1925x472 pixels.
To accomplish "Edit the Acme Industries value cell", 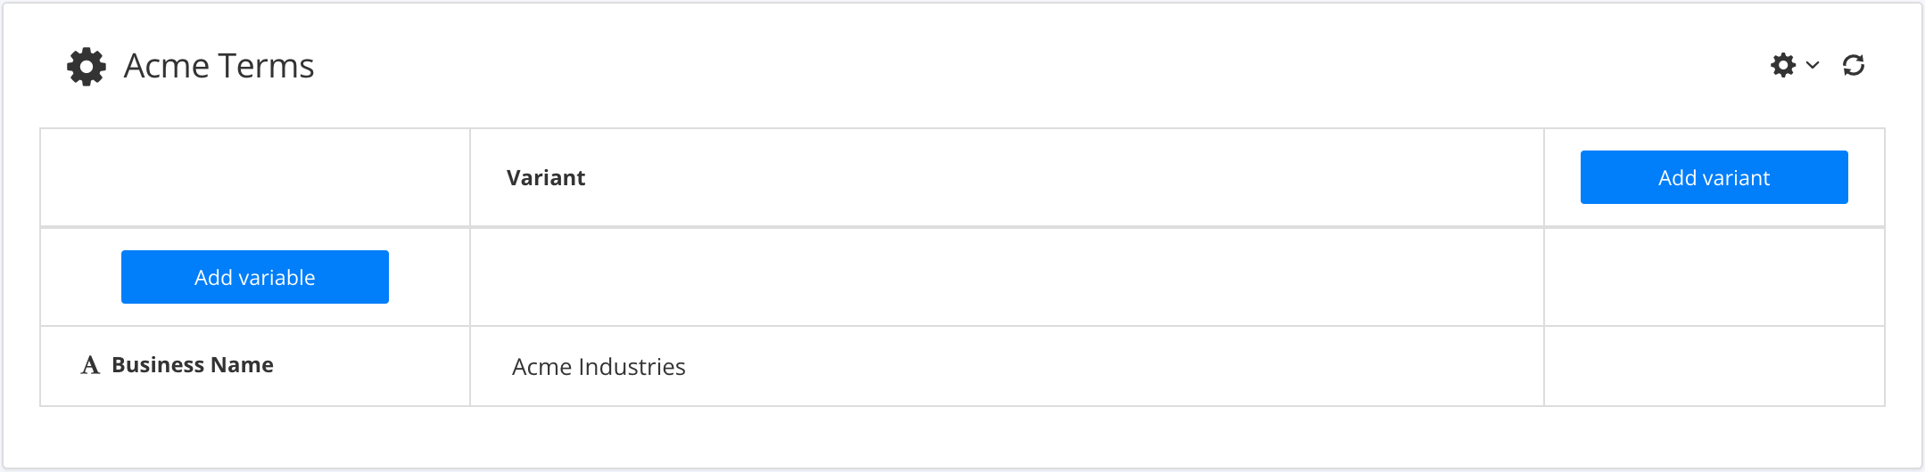I will tap(599, 367).
